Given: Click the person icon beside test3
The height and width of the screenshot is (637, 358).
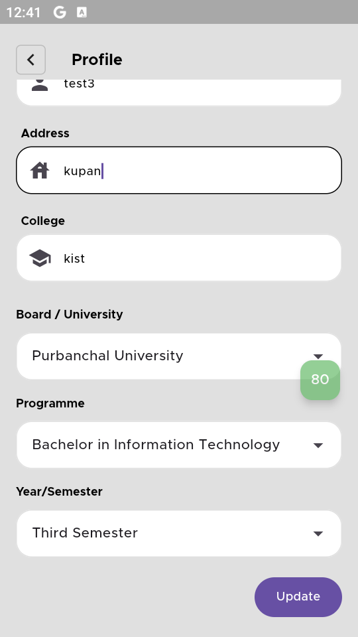Looking at the screenshot, I should click(x=40, y=84).
